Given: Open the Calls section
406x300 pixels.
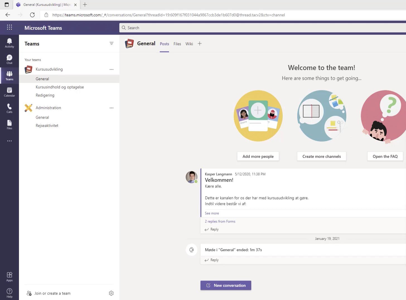Looking at the screenshot, I should [x=9, y=108].
